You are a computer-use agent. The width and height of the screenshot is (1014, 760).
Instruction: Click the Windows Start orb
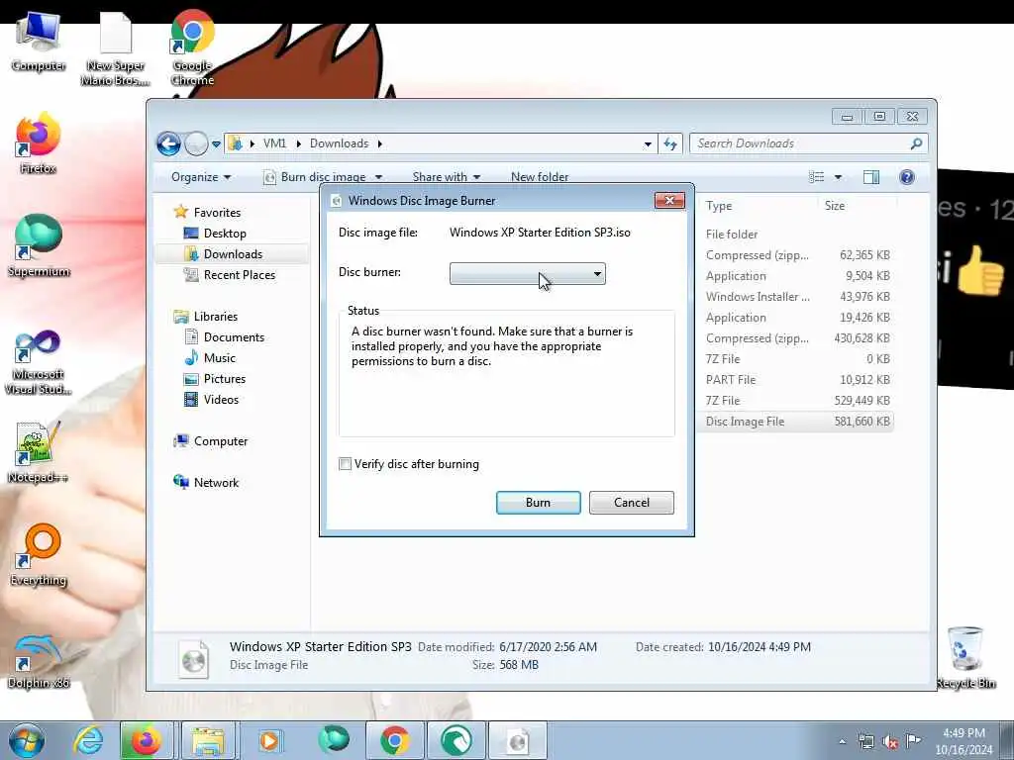26,740
